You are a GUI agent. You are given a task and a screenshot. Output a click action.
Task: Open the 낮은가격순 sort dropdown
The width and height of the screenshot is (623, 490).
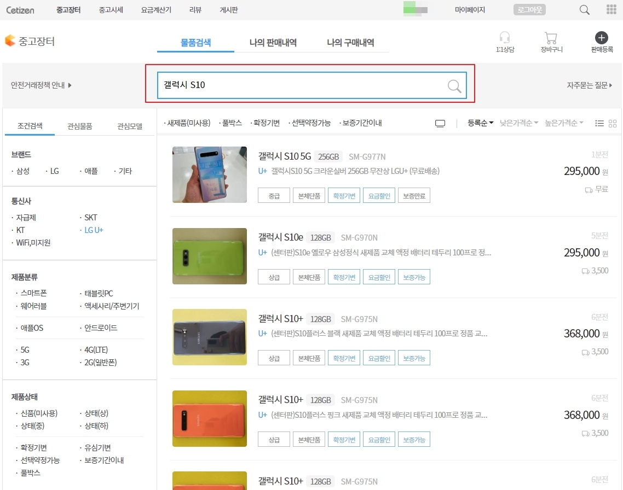pos(519,123)
